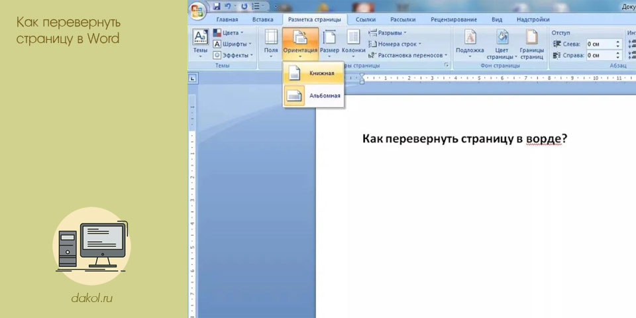This screenshot has width=636, height=318.
Task: Click the Поля margins button
Action: click(x=271, y=44)
